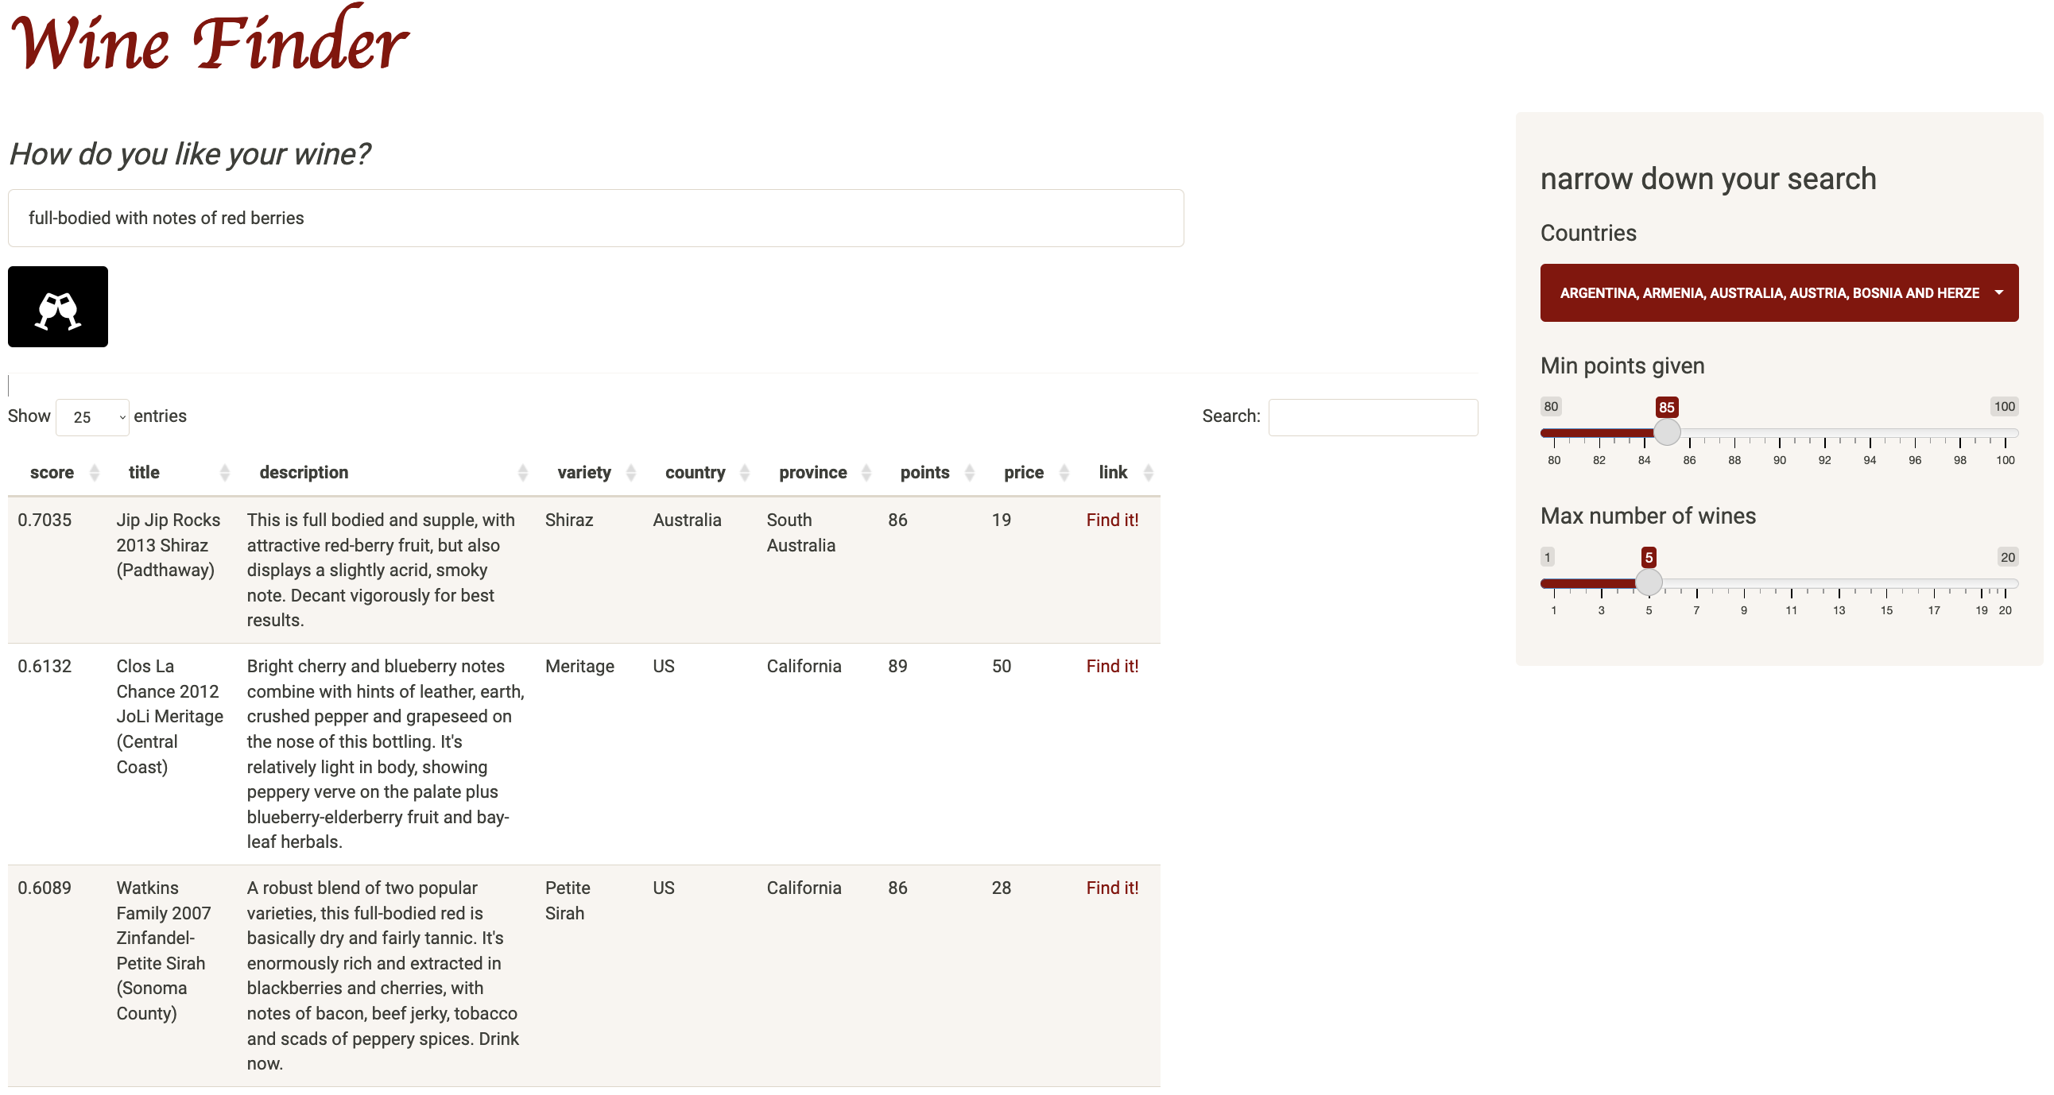Open Find it! link for Clos La Chance Meritage
This screenshot has width=2054, height=1095.
point(1112,666)
